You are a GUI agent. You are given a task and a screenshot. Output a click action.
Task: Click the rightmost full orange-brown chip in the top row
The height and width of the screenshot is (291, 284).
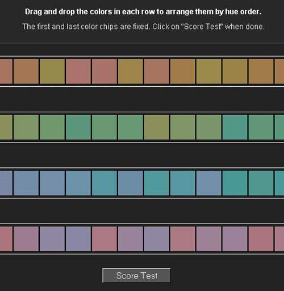(261, 71)
